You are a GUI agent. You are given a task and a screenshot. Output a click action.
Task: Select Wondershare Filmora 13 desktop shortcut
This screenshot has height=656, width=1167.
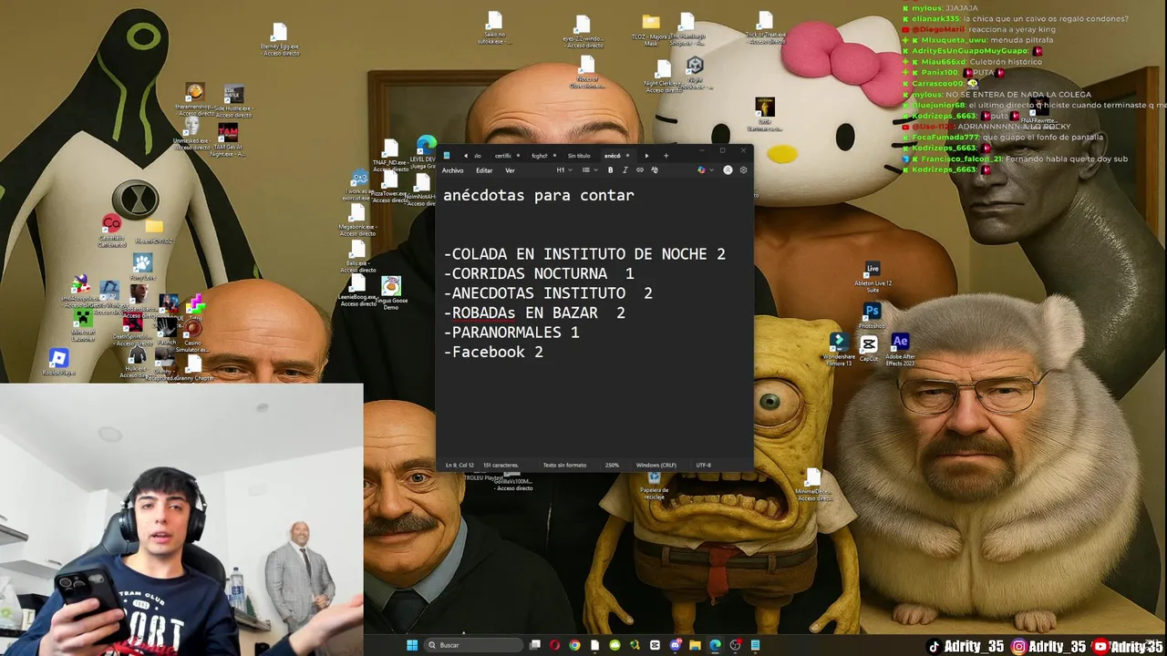coord(838,350)
